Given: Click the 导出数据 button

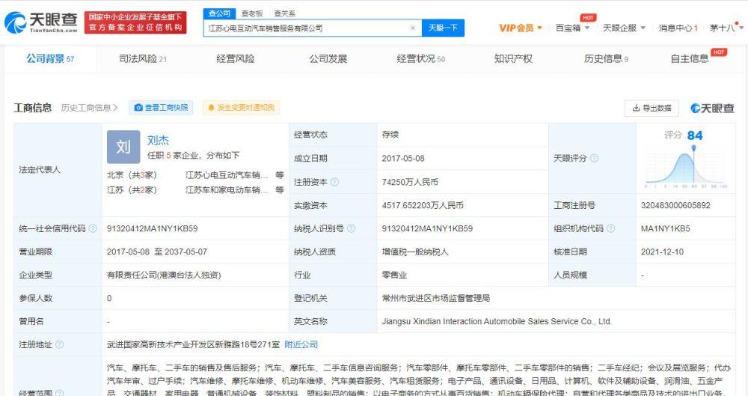Looking at the screenshot, I should pos(652,109).
